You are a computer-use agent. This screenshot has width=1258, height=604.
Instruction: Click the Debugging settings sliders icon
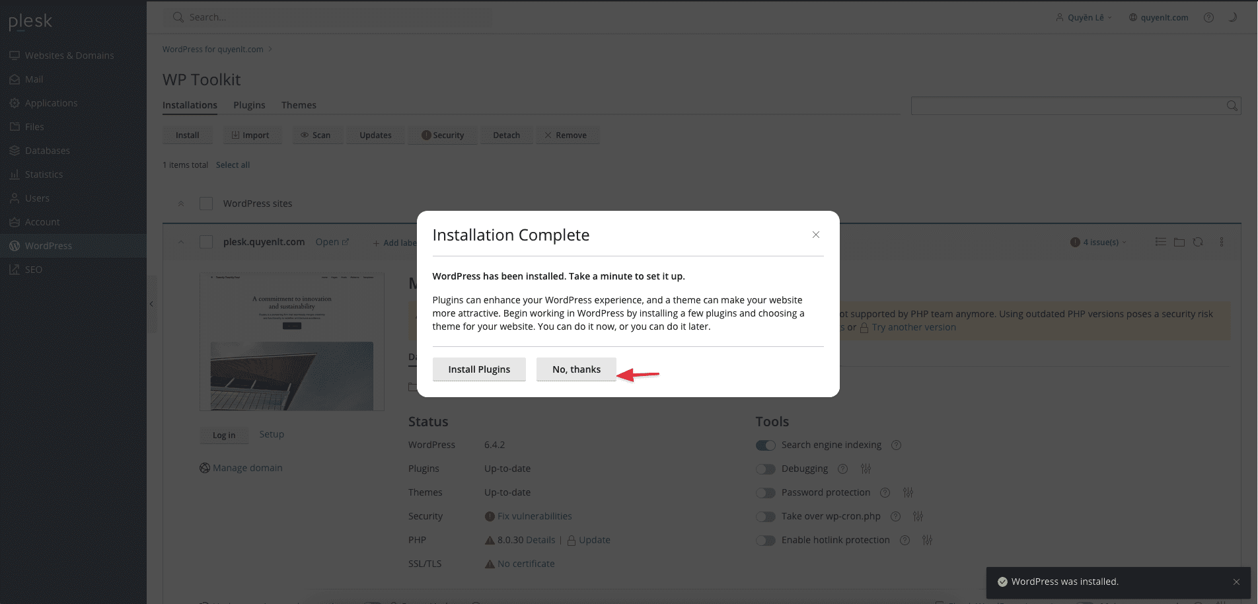866,469
